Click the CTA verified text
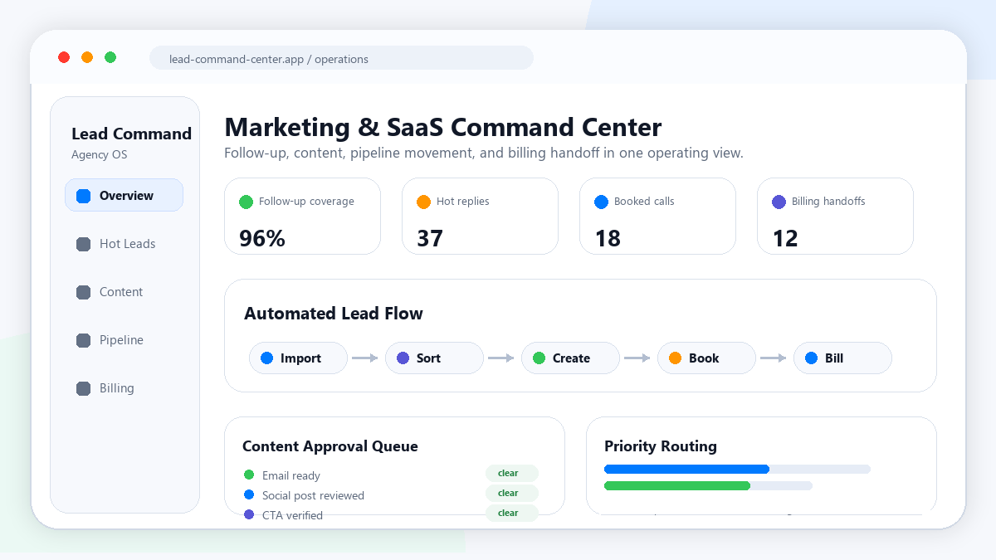 coord(292,515)
